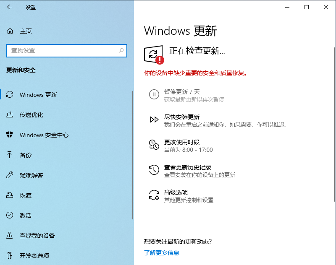
Task: Open 更改使用时段 setting
Action: (181, 146)
